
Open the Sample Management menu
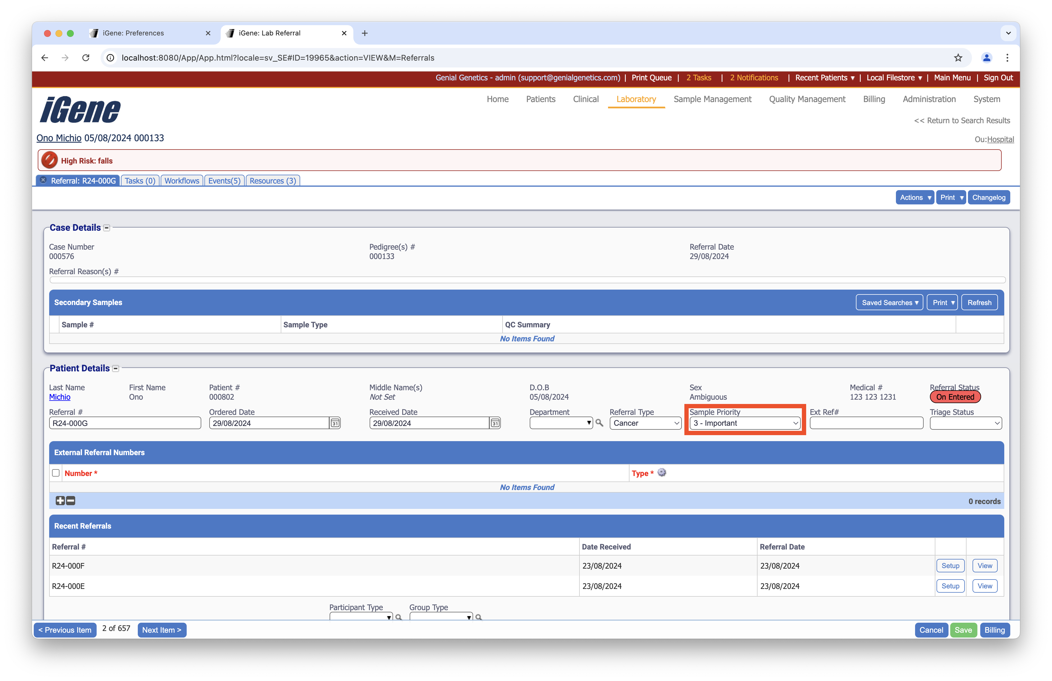712,99
